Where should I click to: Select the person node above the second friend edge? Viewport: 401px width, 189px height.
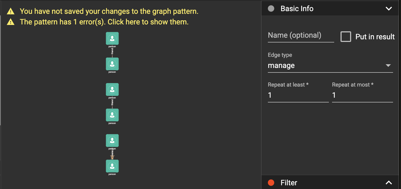tap(112, 89)
